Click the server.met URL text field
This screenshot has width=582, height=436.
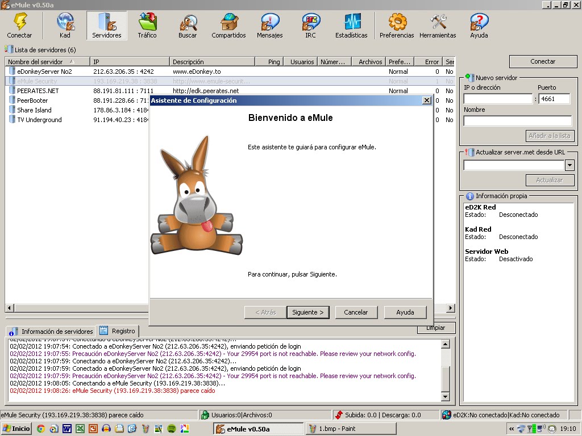[514, 165]
